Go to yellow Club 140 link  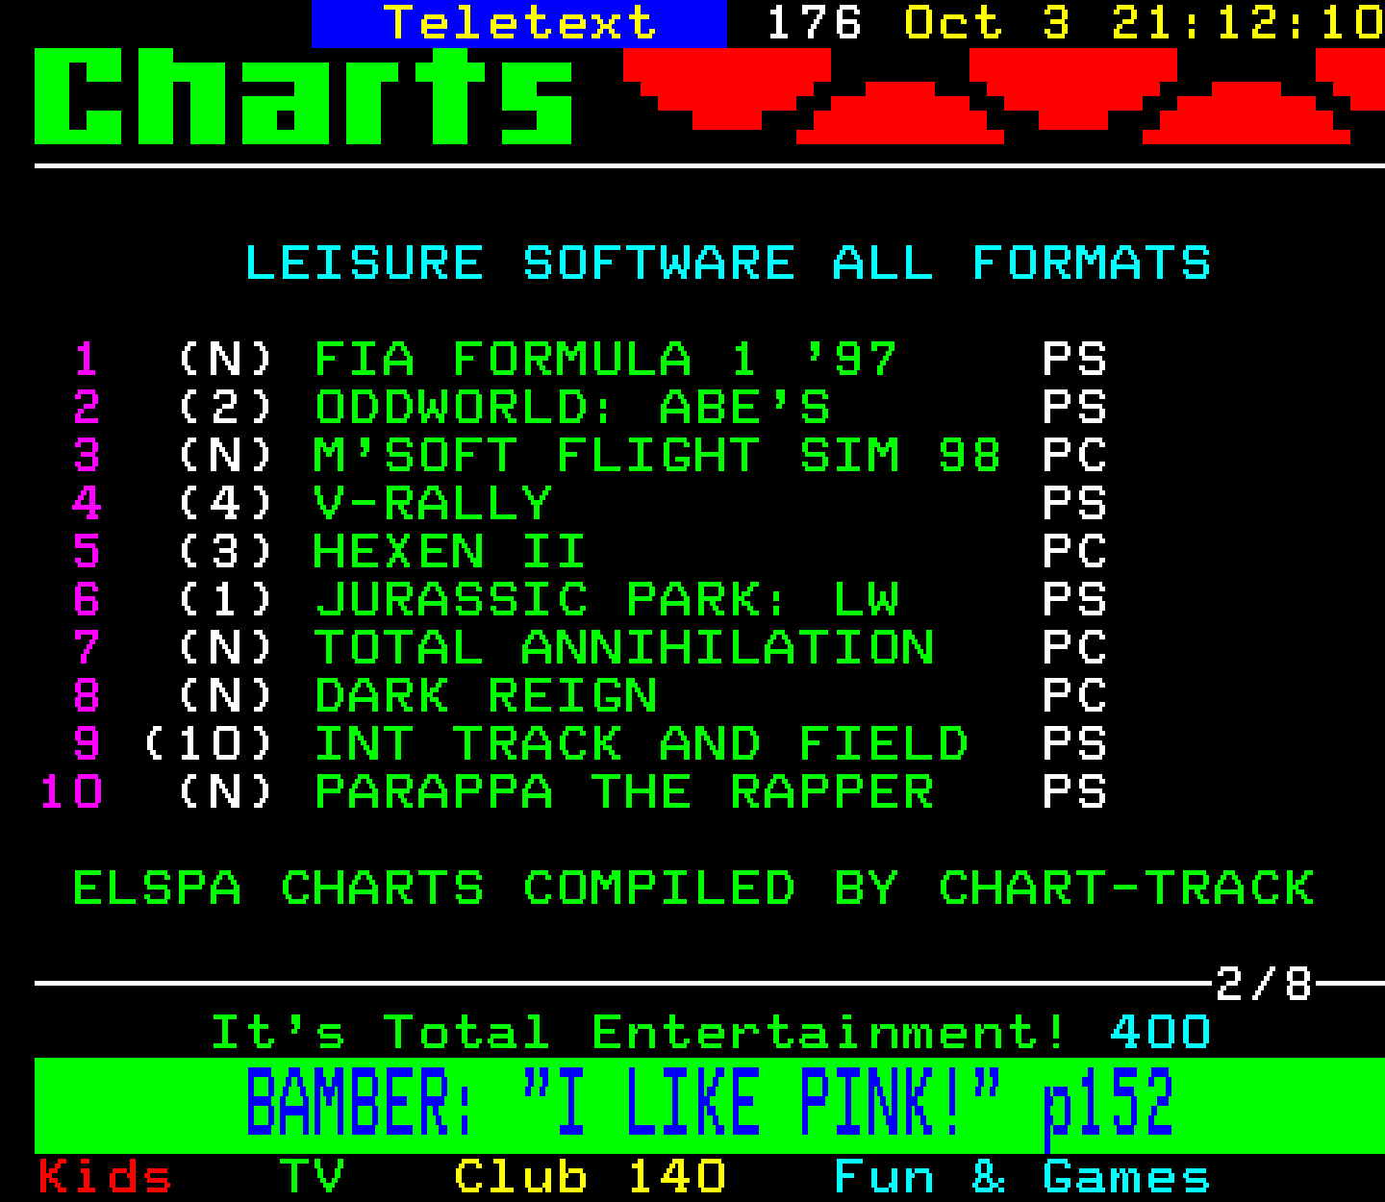pos(590,1177)
